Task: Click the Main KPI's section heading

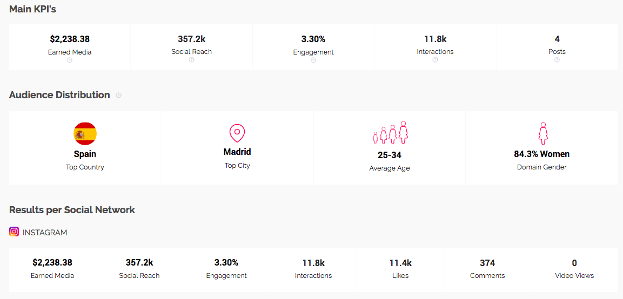Action: tap(32, 9)
